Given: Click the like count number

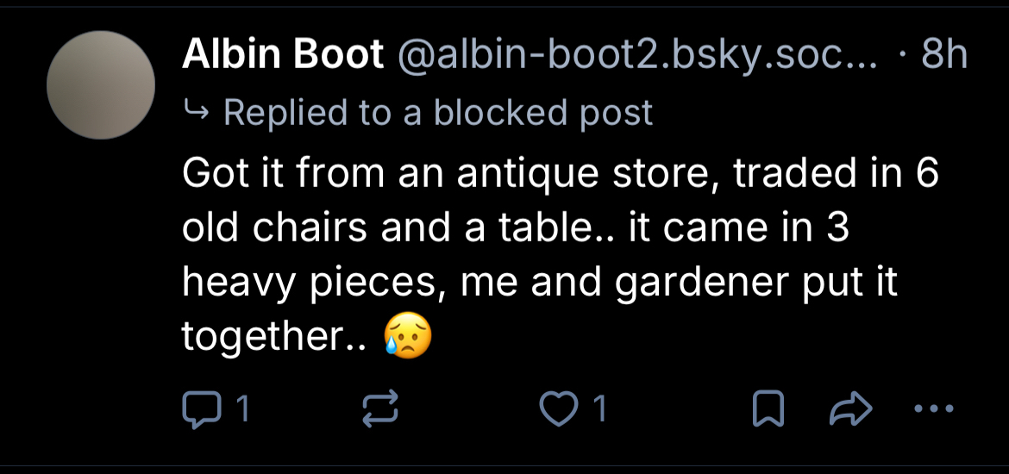Looking at the screenshot, I should [599, 410].
